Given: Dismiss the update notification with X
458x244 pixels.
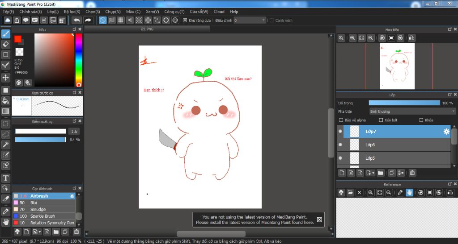Looking at the screenshot, I should [319, 219].
